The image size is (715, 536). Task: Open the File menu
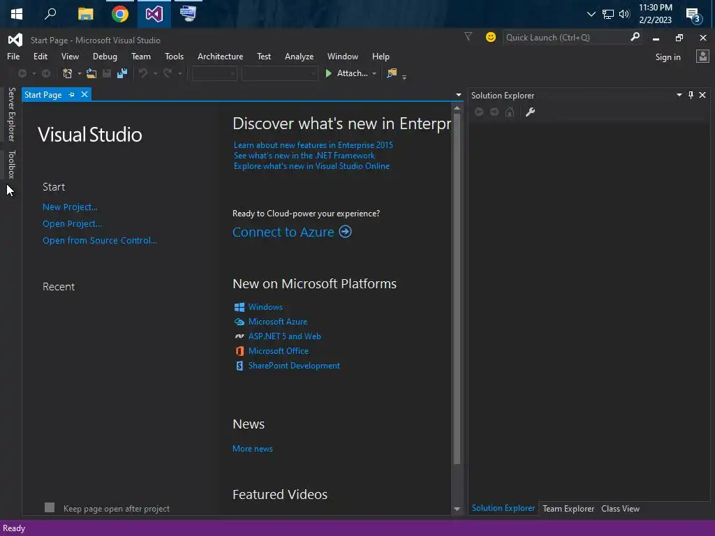click(x=13, y=57)
